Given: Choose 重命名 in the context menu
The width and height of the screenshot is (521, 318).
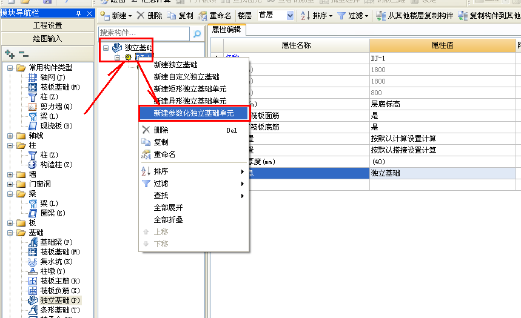Looking at the screenshot, I should [193, 154].
